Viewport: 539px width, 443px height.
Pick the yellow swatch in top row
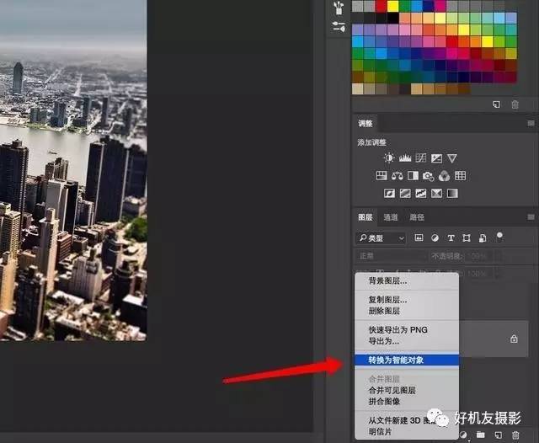pos(392,6)
